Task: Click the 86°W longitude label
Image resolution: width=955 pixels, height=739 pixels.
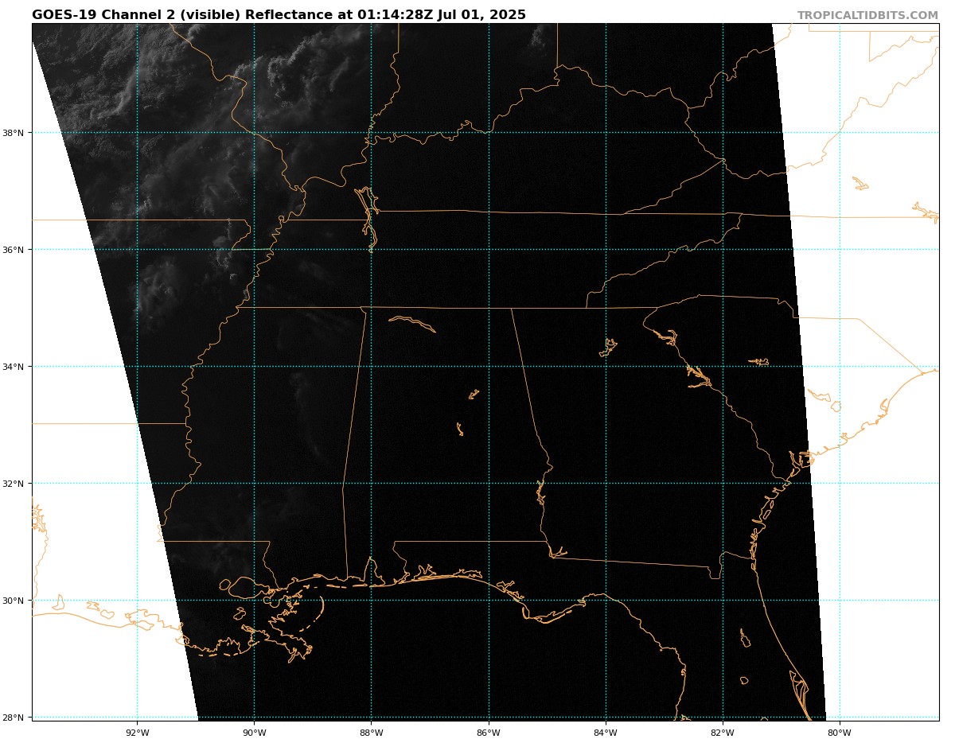Action: pyautogui.click(x=489, y=733)
